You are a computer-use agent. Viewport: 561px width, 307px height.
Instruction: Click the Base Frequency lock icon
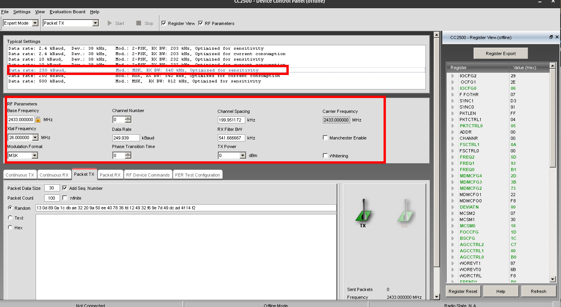coord(38,120)
